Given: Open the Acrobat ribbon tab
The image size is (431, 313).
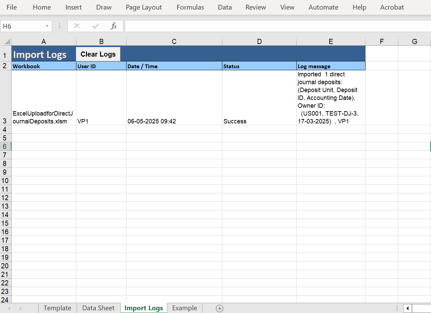Looking at the screenshot, I should pyautogui.click(x=392, y=7).
